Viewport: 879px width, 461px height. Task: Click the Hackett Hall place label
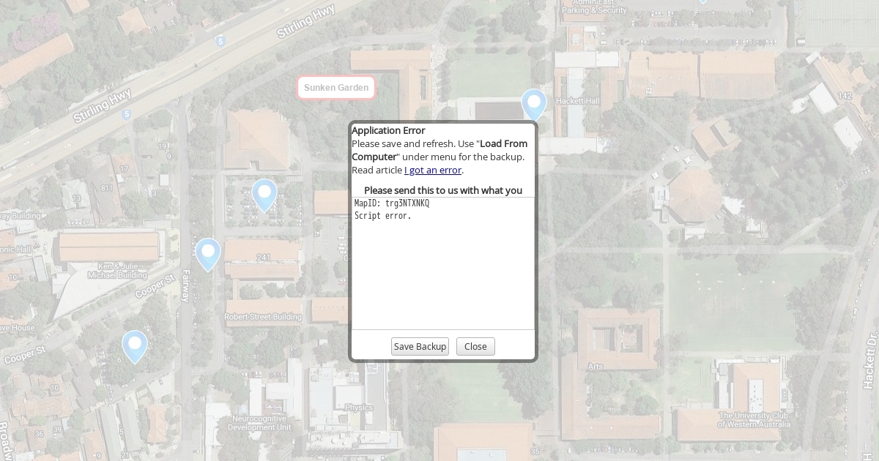[x=577, y=101]
